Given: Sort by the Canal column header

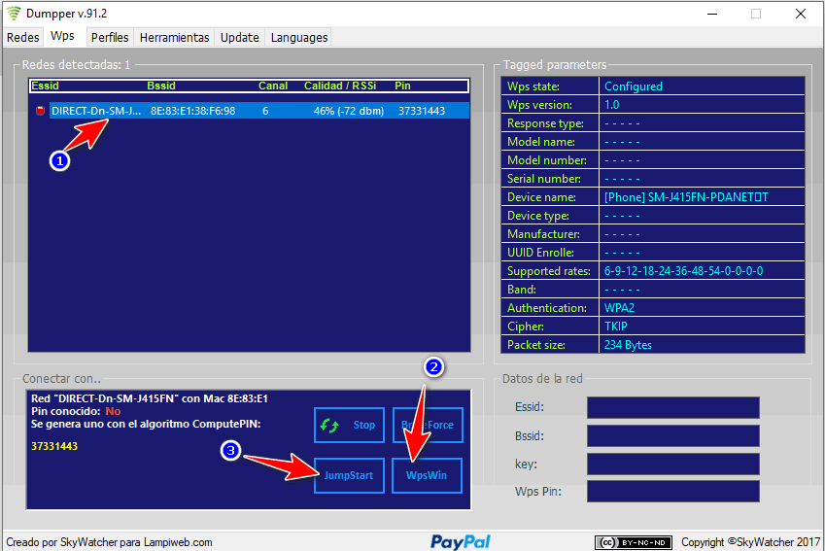Looking at the screenshot, I should tap(272, 86).
